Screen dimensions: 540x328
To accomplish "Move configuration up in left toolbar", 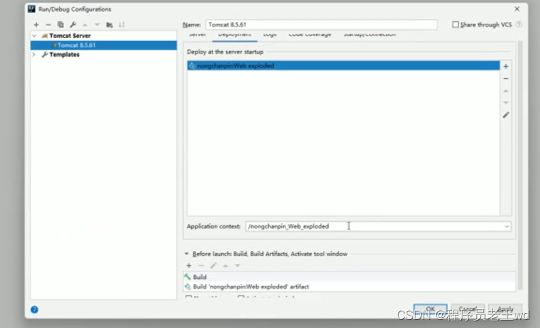I will 85,24.
